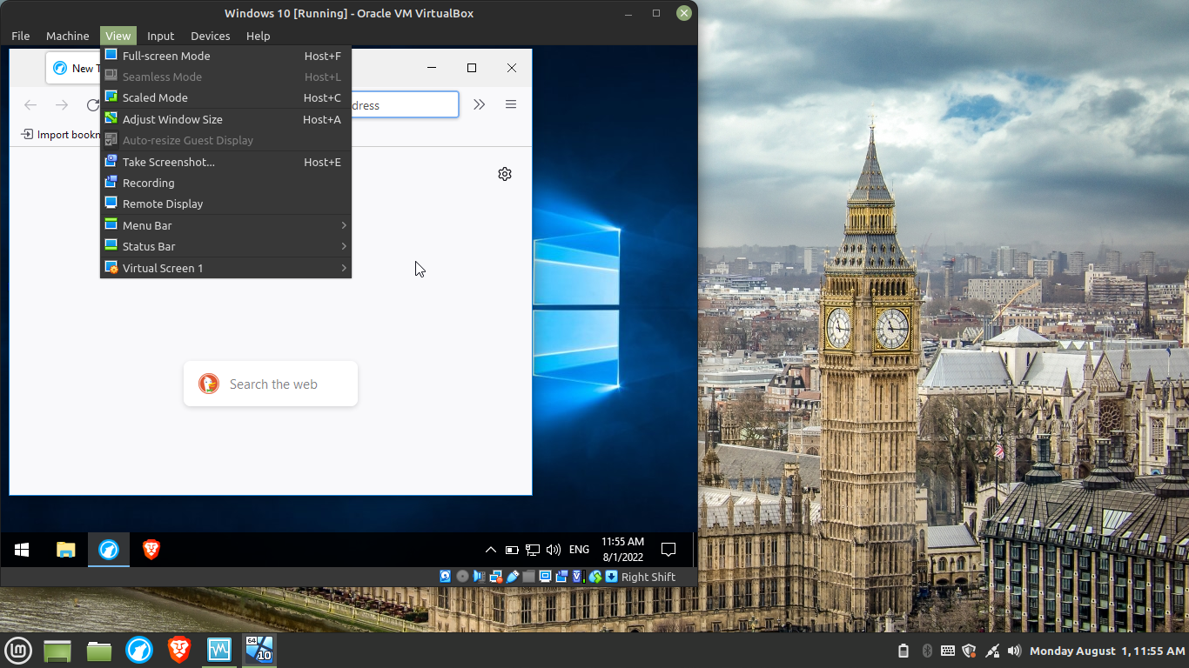Open the Devices menu

210,36
